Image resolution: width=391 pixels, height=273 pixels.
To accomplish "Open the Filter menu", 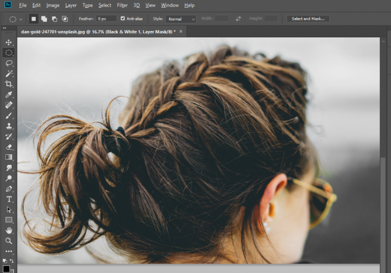I will [x=122, y=5].
